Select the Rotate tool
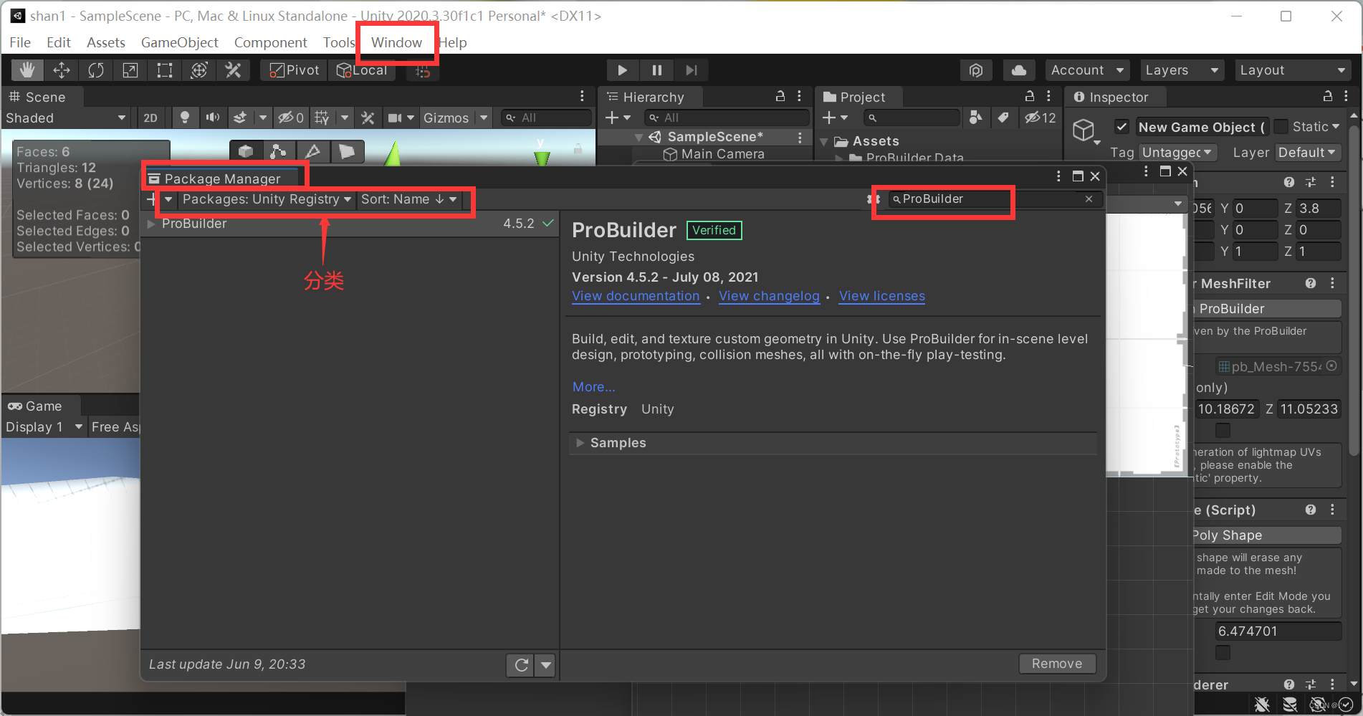Screen dimensions: 1363x716 click(x=95, y=70)
